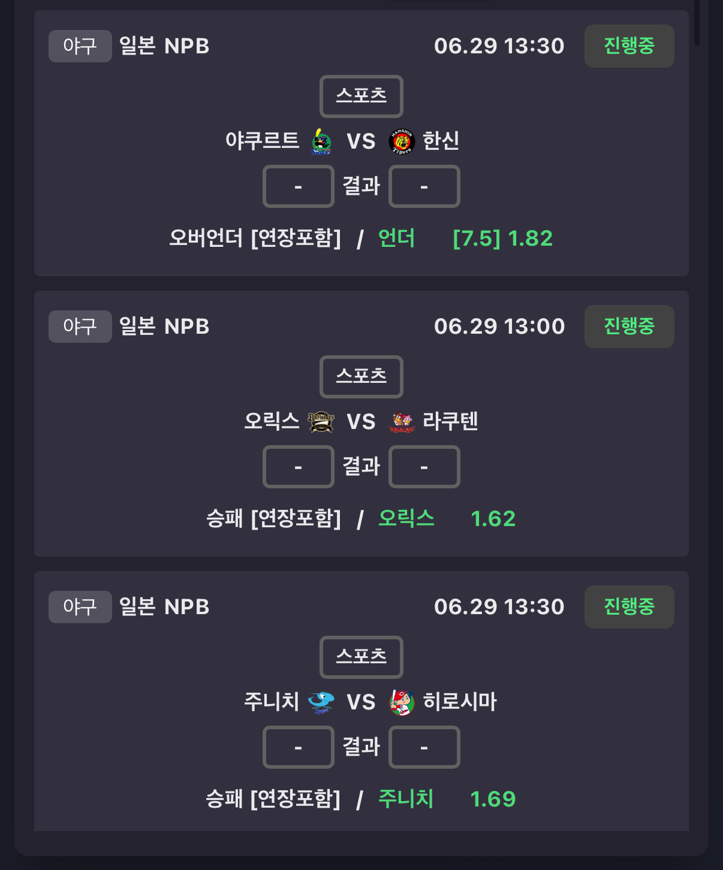Select the 주니치 1.69 win pick
Image resolution: width=723 pixels, height=870 pixels.
pos(447,799)
